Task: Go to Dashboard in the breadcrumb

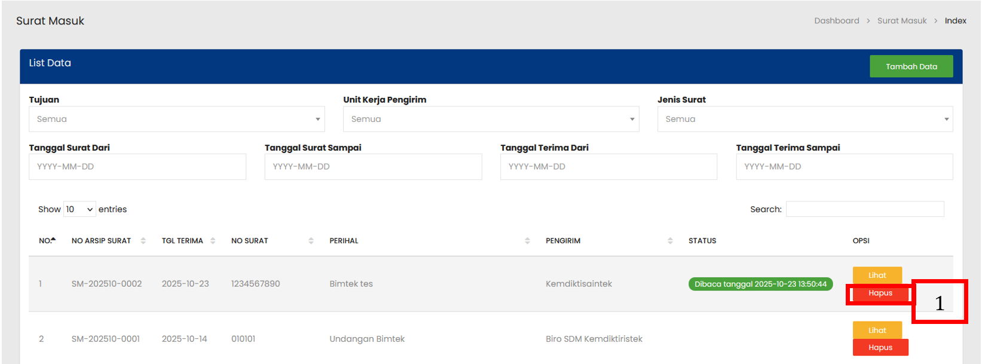Action: [836, 21]
